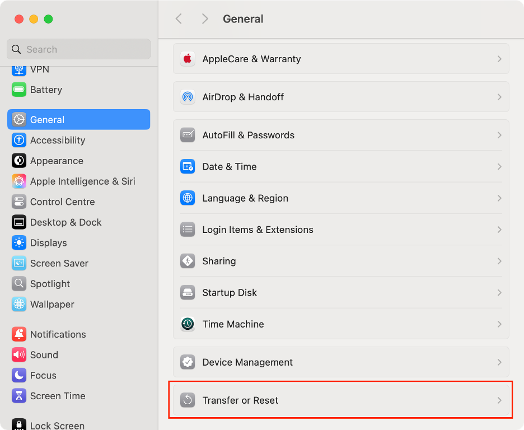Image resolution: width=524 pixels, height=430 pixels.
Task: Open the Wallpaper settings icon
Action: 18,304
